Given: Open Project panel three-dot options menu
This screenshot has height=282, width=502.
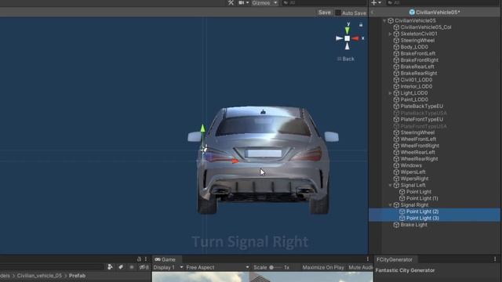Looking at the screenshot, I should coord(146,259).
